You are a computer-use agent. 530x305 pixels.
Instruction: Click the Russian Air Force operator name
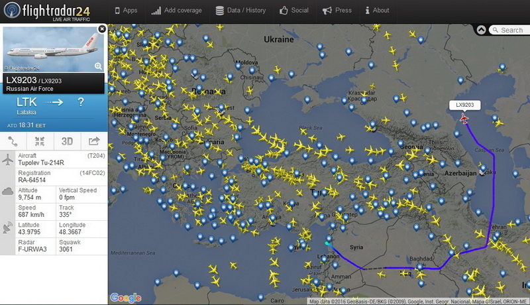coord(30,89)
